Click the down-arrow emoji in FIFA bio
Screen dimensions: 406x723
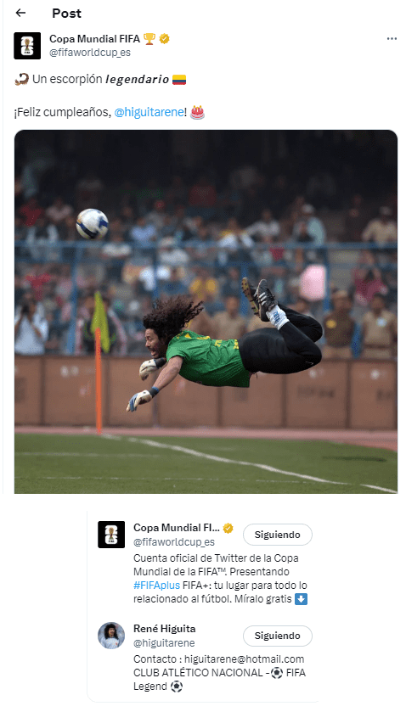tap(301, 599)
